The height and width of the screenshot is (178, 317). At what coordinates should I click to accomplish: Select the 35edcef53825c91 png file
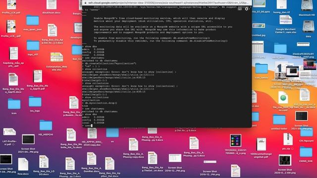(x=303, y=44)
